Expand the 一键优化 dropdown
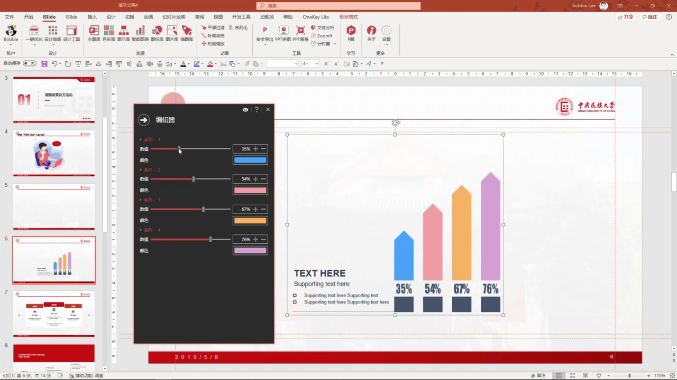This screenshot has width=677, height=380. click(x=34, y=44)
